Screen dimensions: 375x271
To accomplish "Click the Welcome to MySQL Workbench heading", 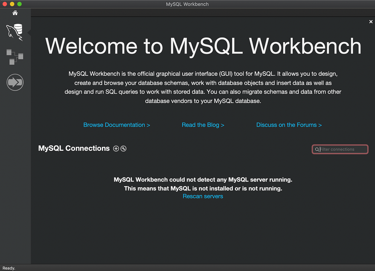I will click(203, 46).
